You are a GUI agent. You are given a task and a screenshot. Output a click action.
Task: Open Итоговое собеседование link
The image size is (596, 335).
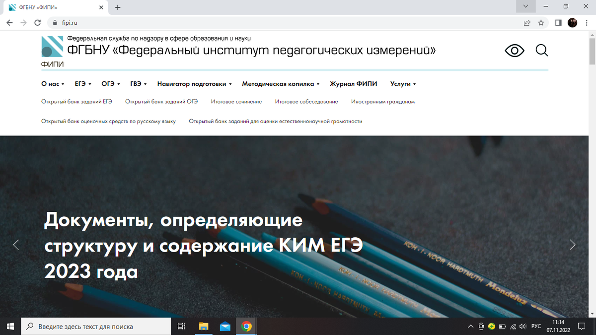pyautogui.click(x=306, y=101)
